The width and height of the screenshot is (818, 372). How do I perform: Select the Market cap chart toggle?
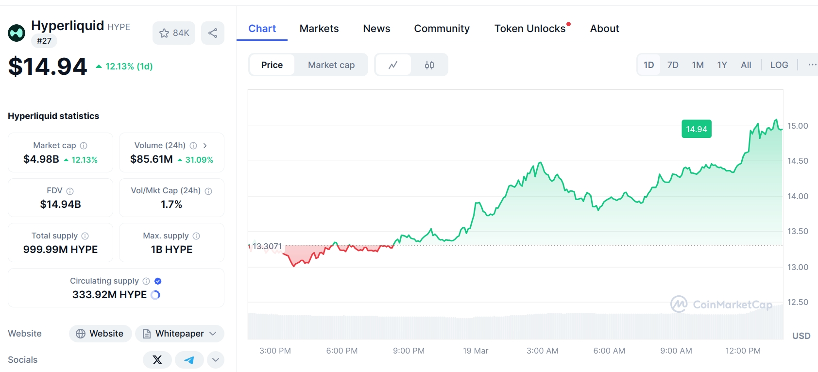331,65
